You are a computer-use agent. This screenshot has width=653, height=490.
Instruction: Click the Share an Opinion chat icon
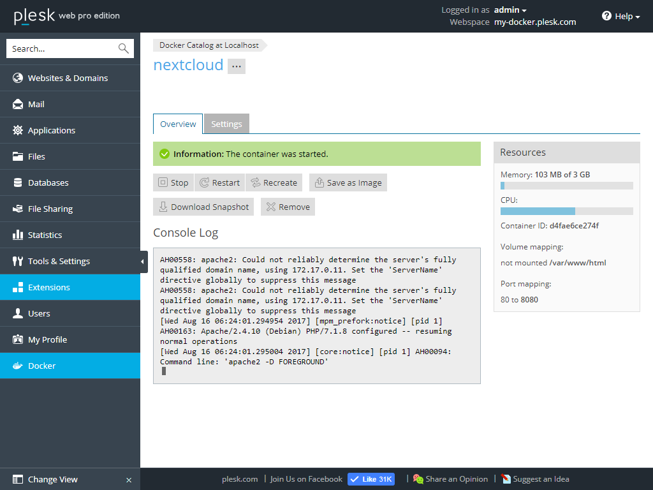[x=418, y=479]
